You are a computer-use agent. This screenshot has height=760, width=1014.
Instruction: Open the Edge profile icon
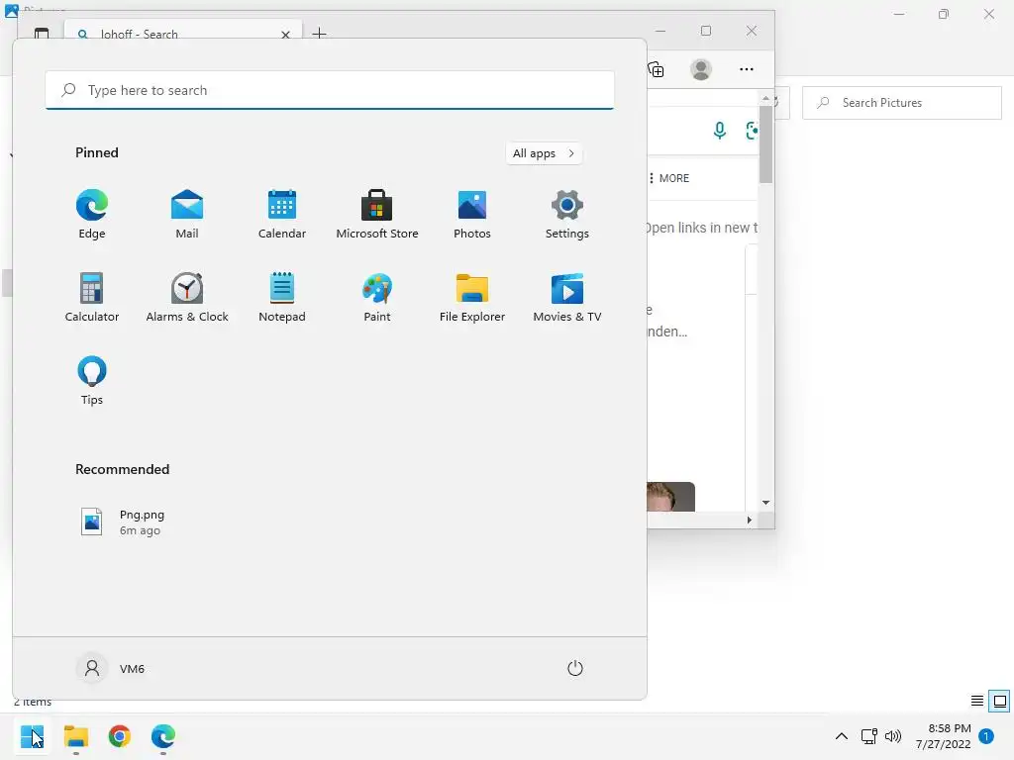pyautogui.click(x=701, y=69)
